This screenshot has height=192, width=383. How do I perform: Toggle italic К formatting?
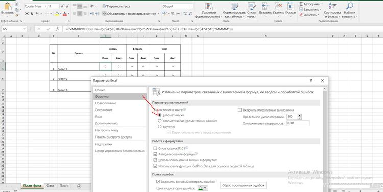[32, 14]
